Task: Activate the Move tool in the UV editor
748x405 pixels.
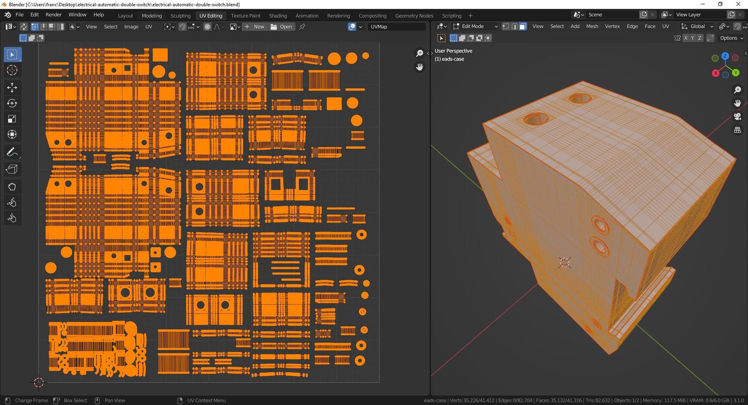Action: 12,88
